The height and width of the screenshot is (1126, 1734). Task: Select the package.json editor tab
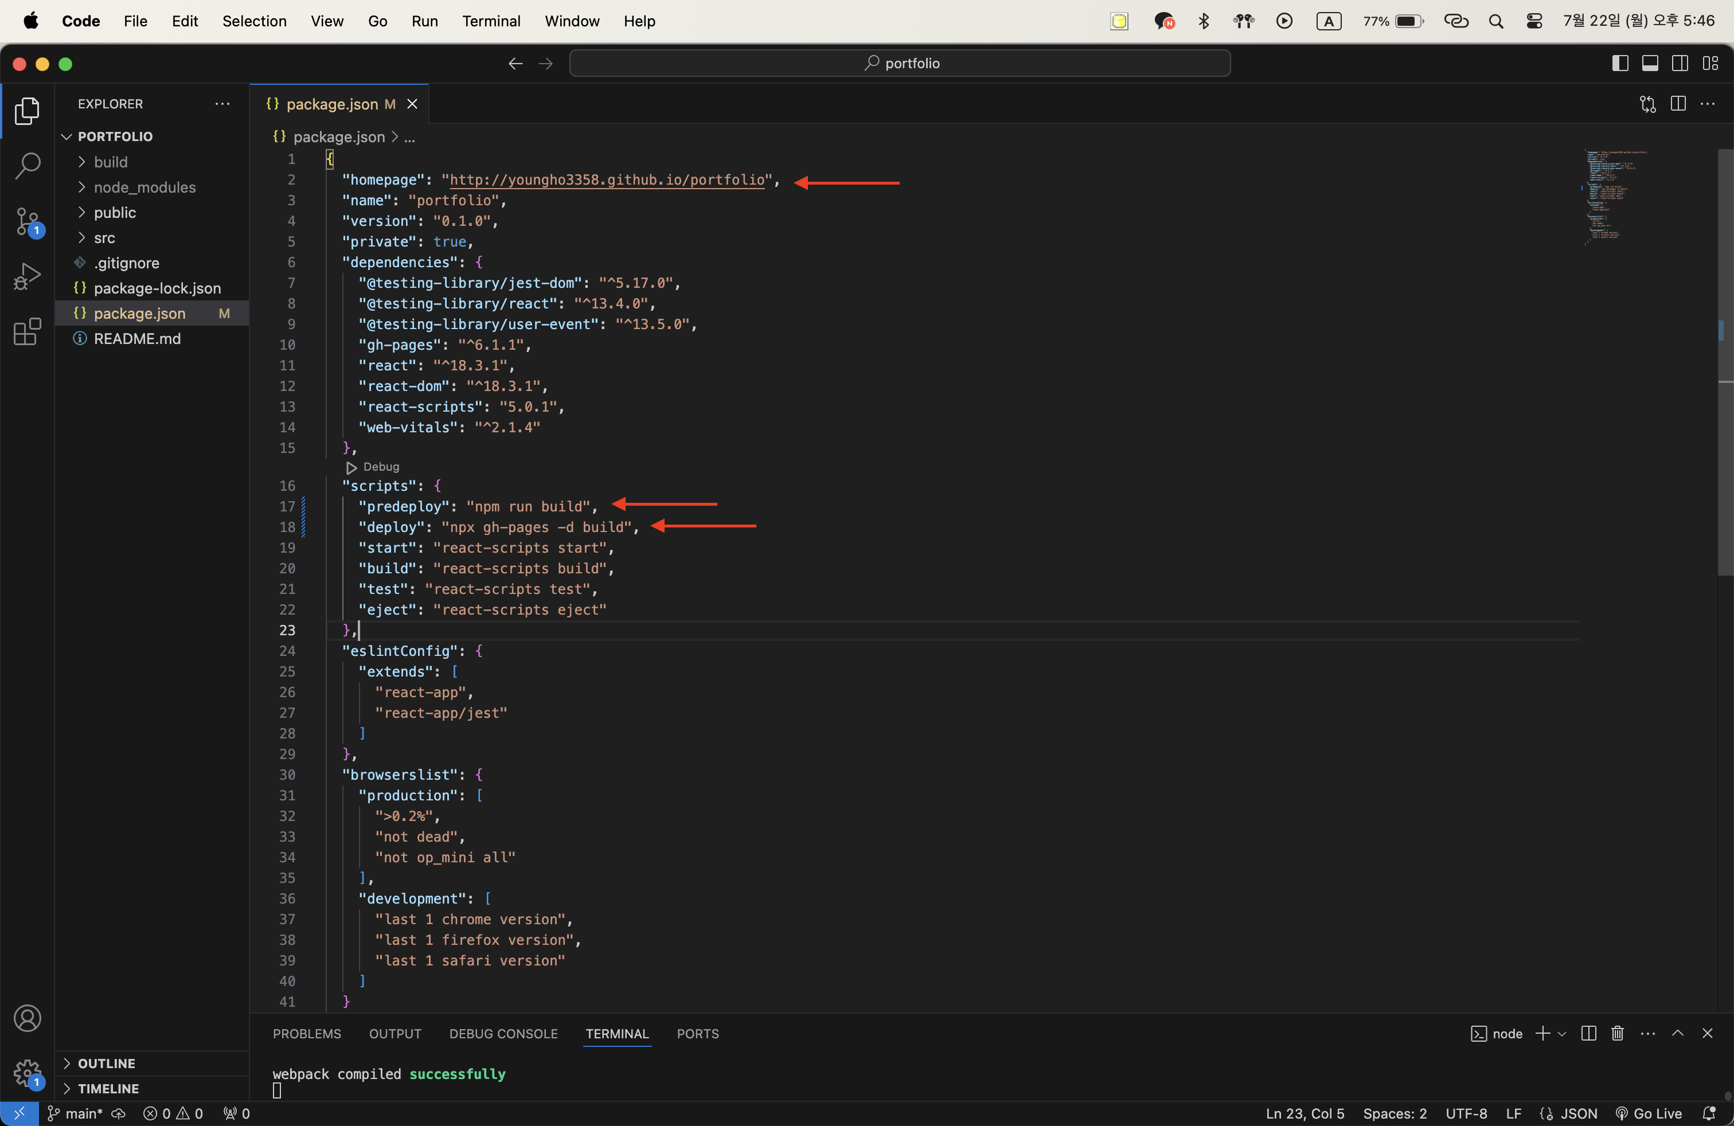pyautogui.click(x=339, y=104)
